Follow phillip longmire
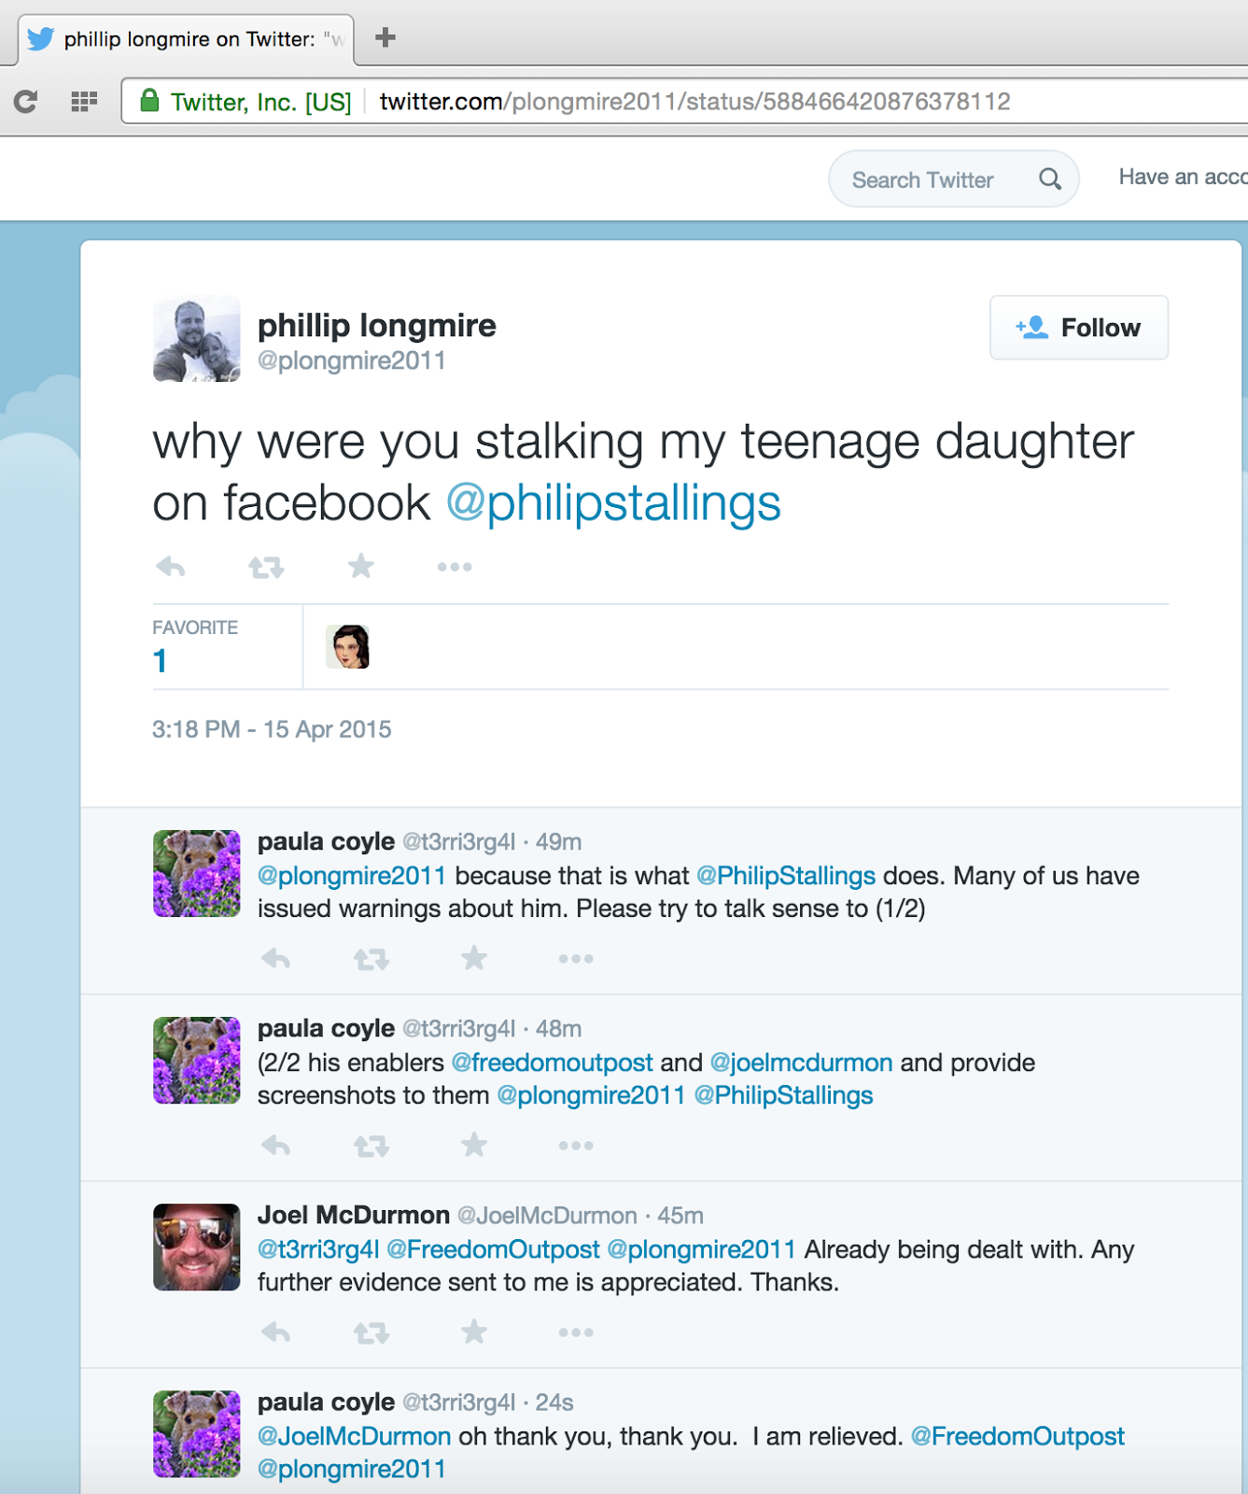The image size is (1248, 1494). [x=1079, y=328]
